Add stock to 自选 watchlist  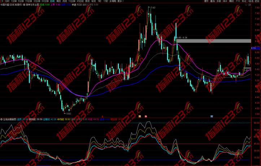coord(251,1)
